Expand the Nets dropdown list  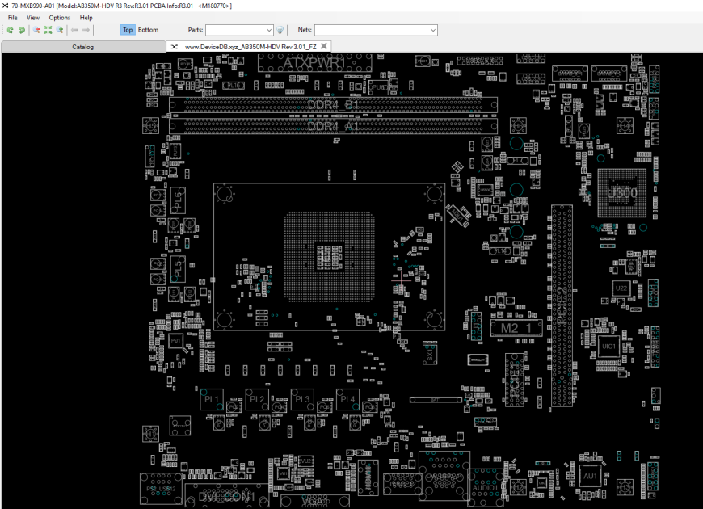432,30
